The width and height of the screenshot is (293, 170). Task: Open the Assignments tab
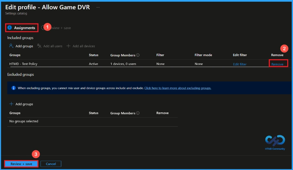click(22, 28)
